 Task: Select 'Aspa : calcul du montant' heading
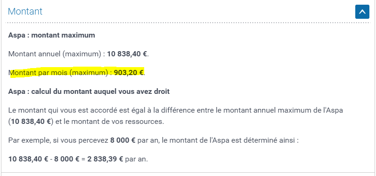tap(89, 92)
